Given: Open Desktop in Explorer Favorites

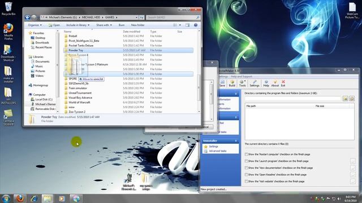Looking at the screenshot, I should click(40, 38).
